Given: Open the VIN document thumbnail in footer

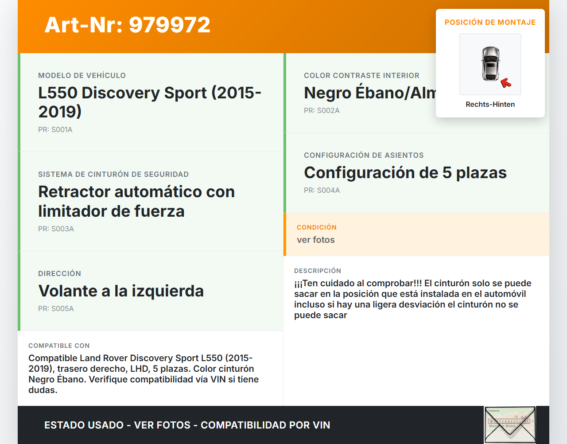Looking at the screenshot, I should point(510,425).
